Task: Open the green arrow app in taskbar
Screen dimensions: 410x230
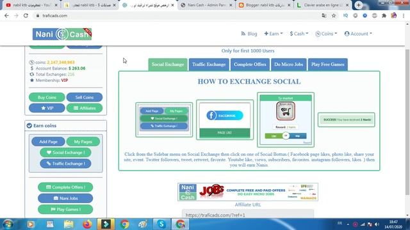Action: [106, 224]
